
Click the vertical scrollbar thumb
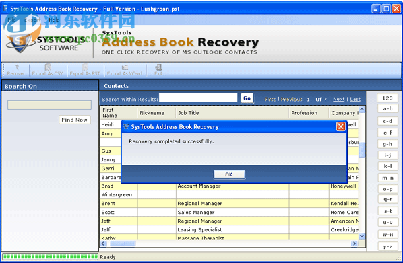pyautogui.click(x=362, y=150)
